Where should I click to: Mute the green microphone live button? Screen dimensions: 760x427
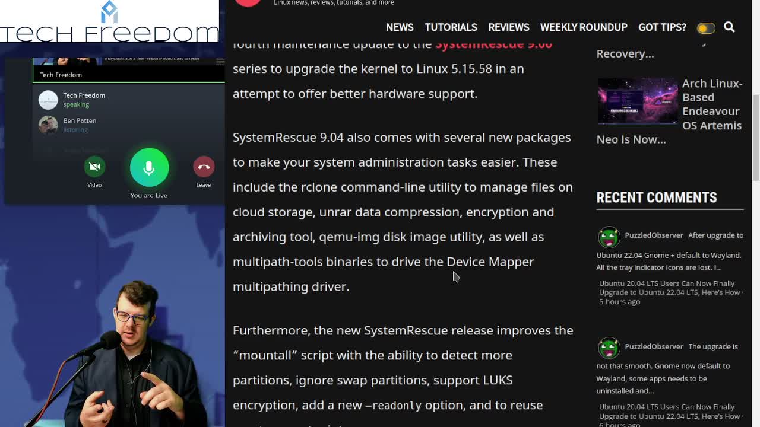pos(149,167)
